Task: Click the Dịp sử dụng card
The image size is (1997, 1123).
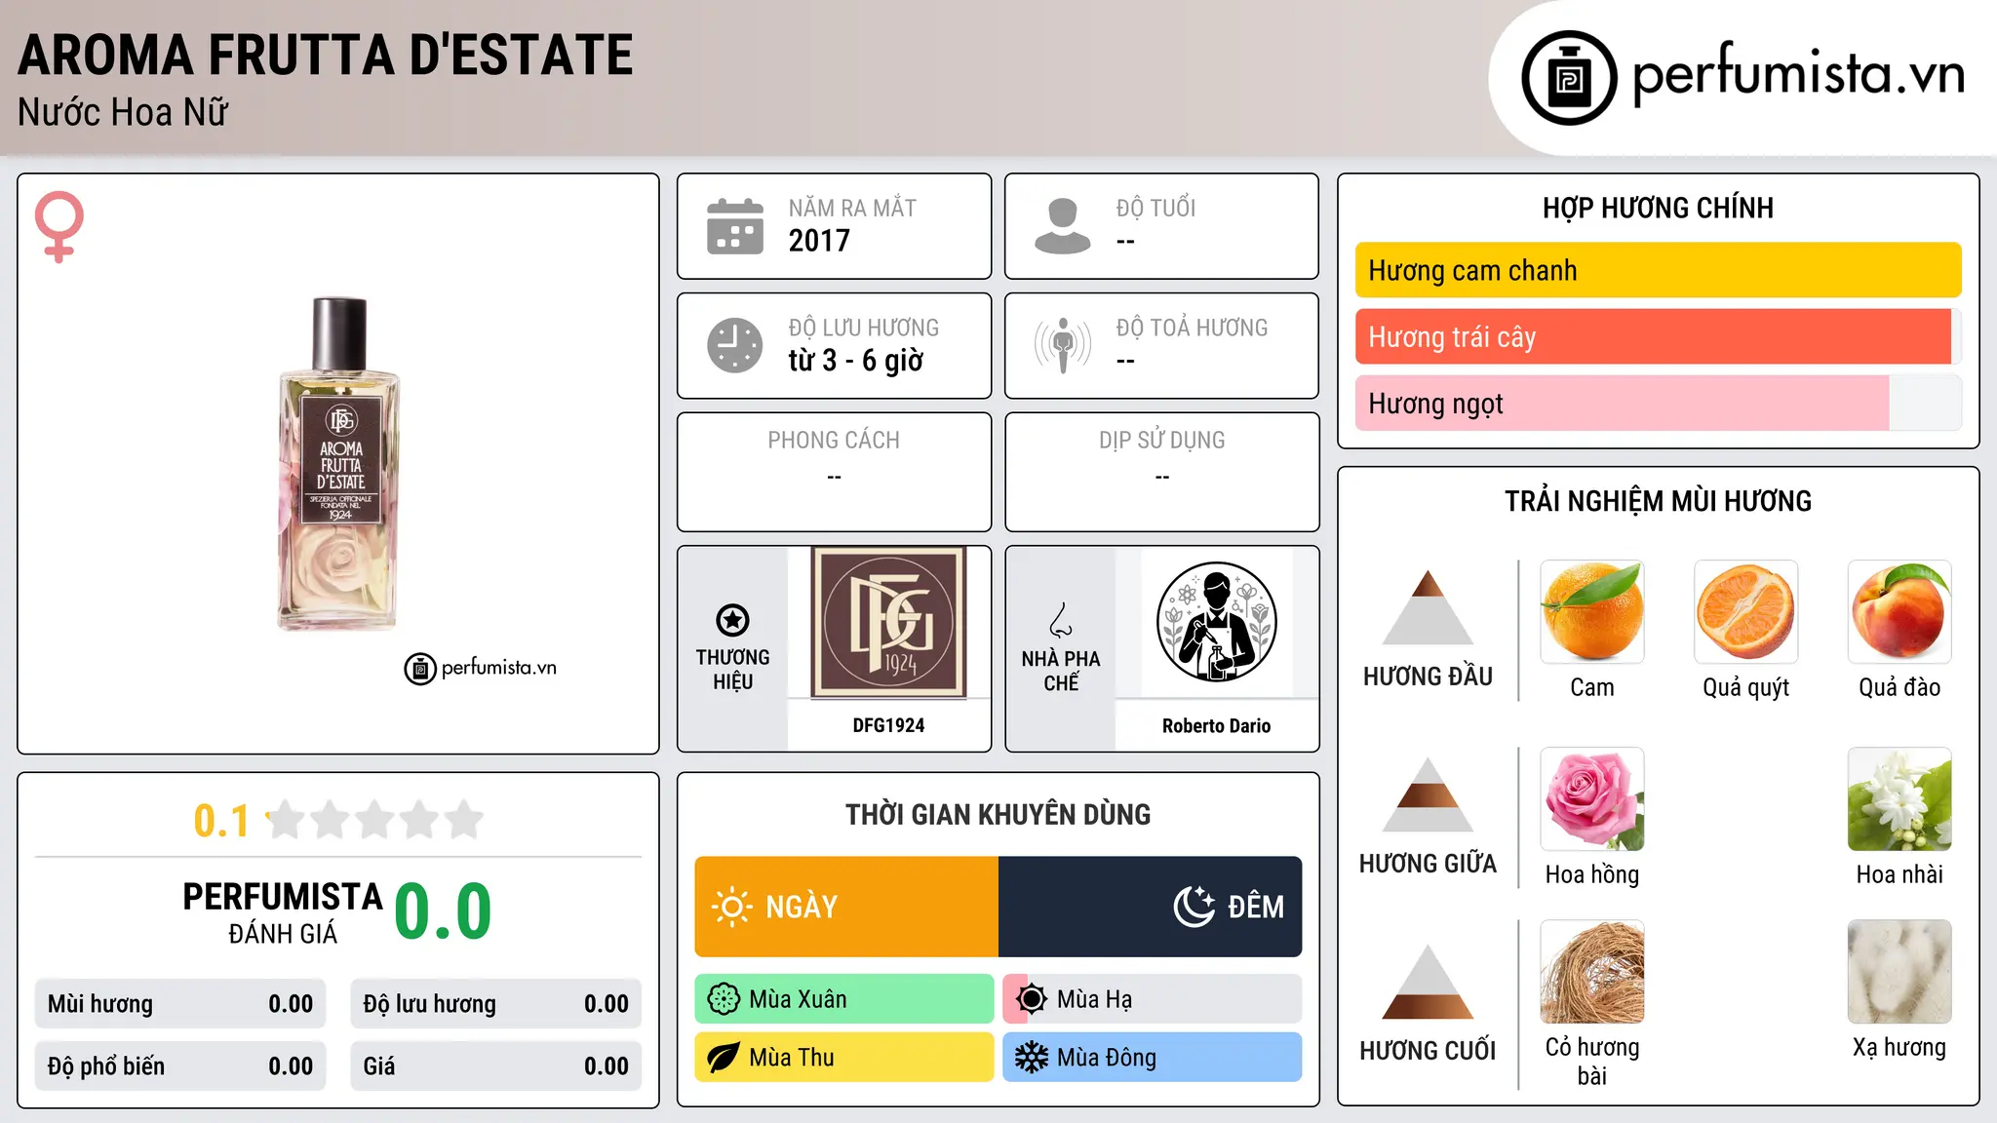Action: (1162, 472)
